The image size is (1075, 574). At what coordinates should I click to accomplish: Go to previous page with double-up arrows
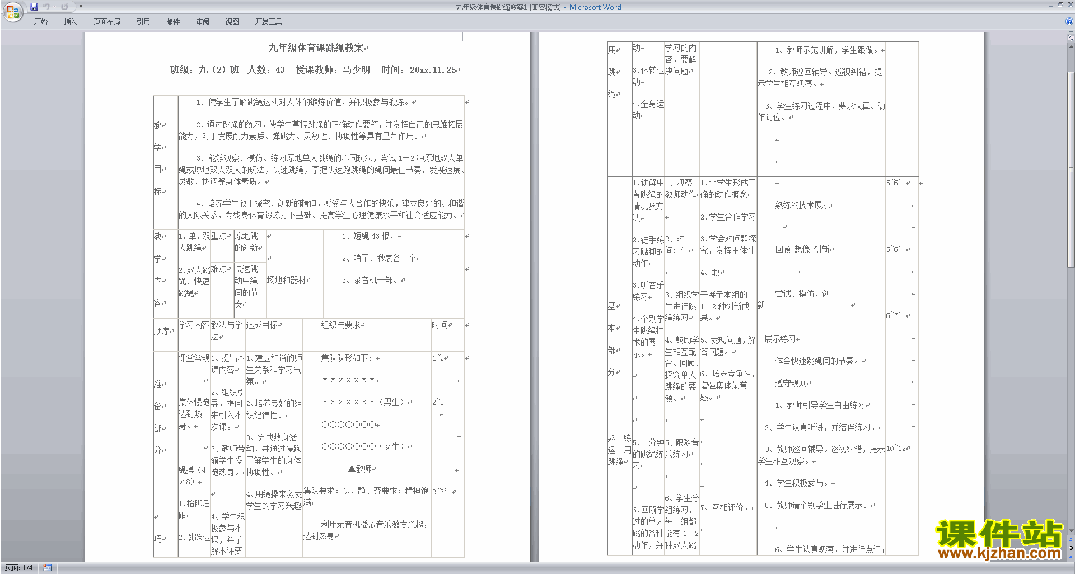pos(1071,540)
